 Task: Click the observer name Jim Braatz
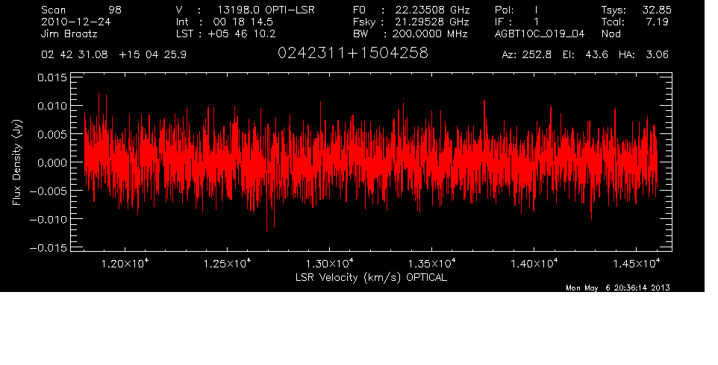(69, 34)
